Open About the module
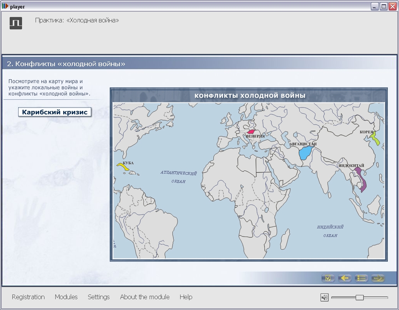 [145, 297]
